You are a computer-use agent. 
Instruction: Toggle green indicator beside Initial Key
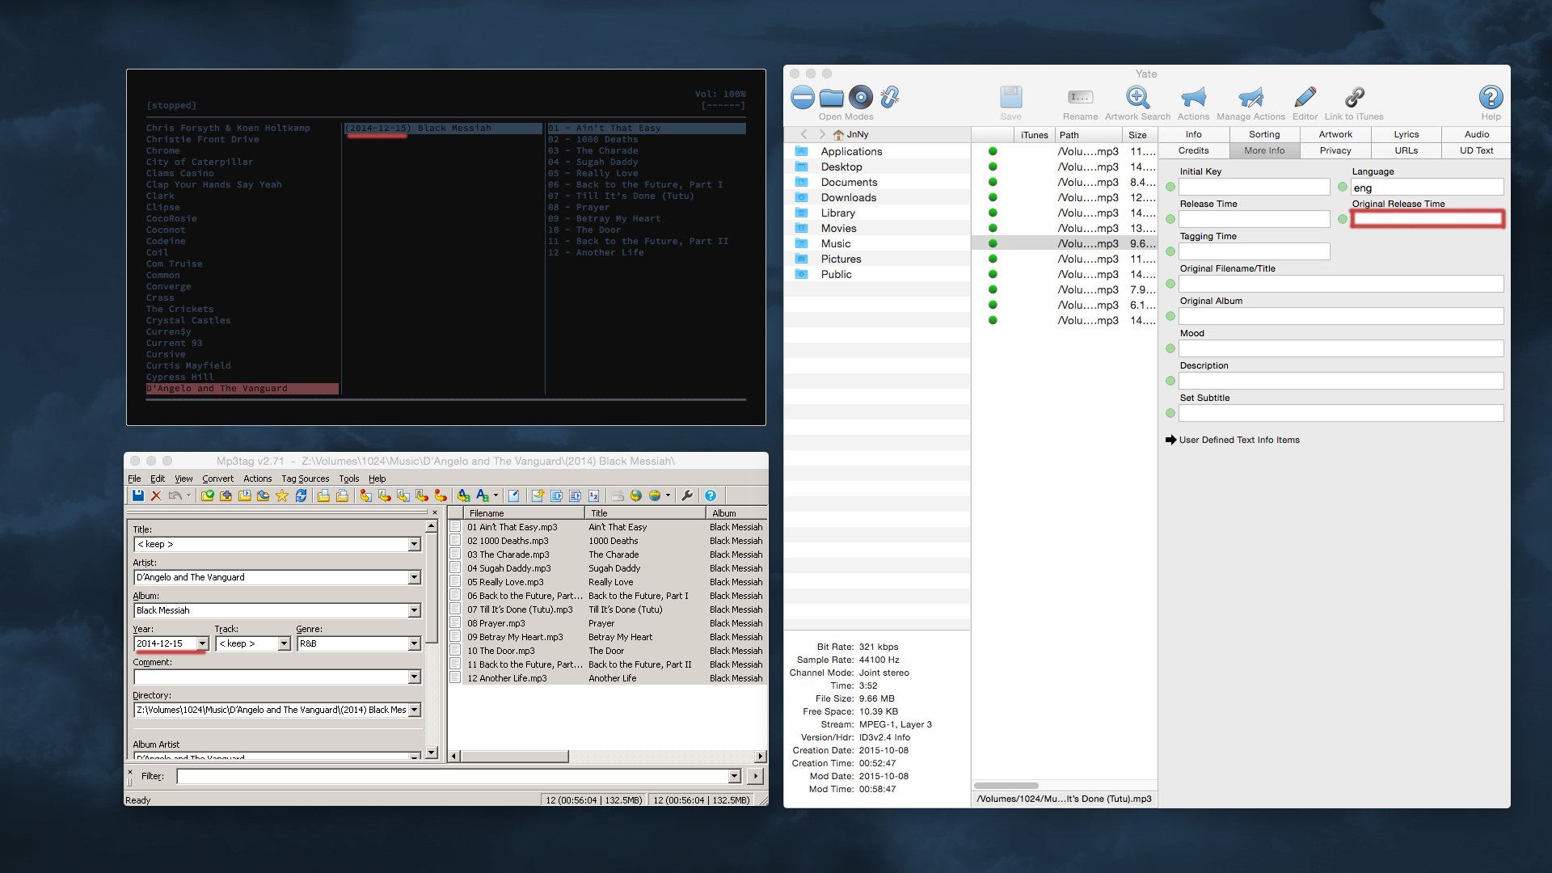[x=1170, y=187]
